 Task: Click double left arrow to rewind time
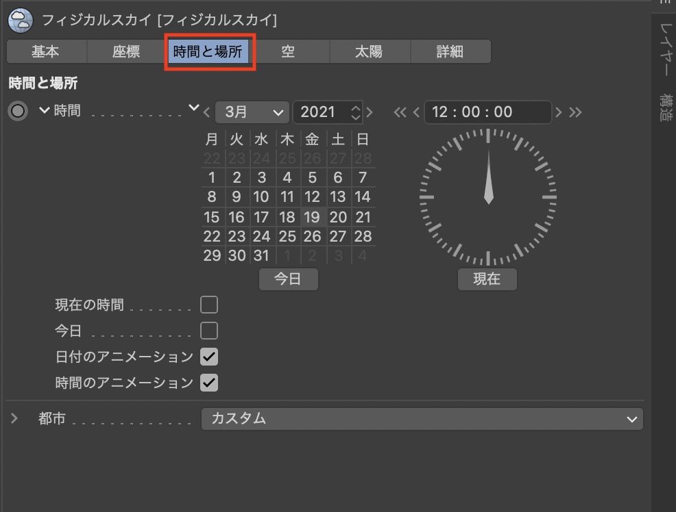coord(400,112)
